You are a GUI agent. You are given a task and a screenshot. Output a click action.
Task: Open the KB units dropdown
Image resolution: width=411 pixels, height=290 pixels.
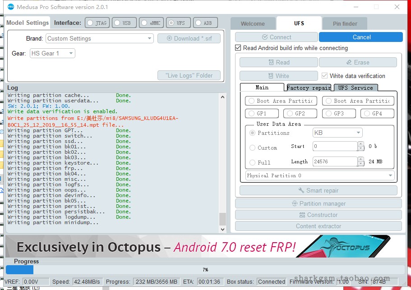(337, 133)
